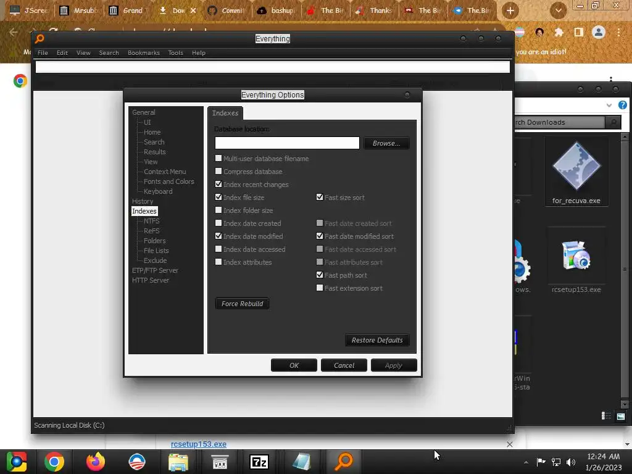Open 7-Zip from the taskbar
The height and width of the screenshot is (474, 632).
259,462
